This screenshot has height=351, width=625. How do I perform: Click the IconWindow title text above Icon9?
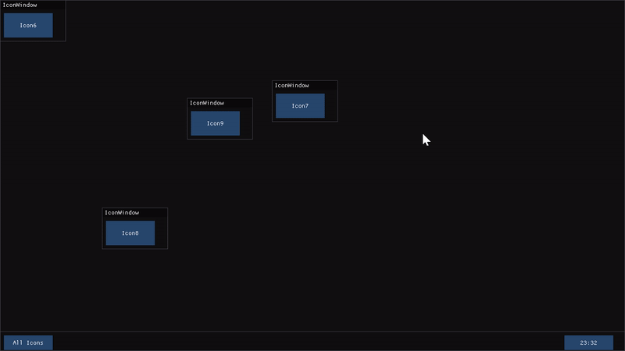[207, 102]
